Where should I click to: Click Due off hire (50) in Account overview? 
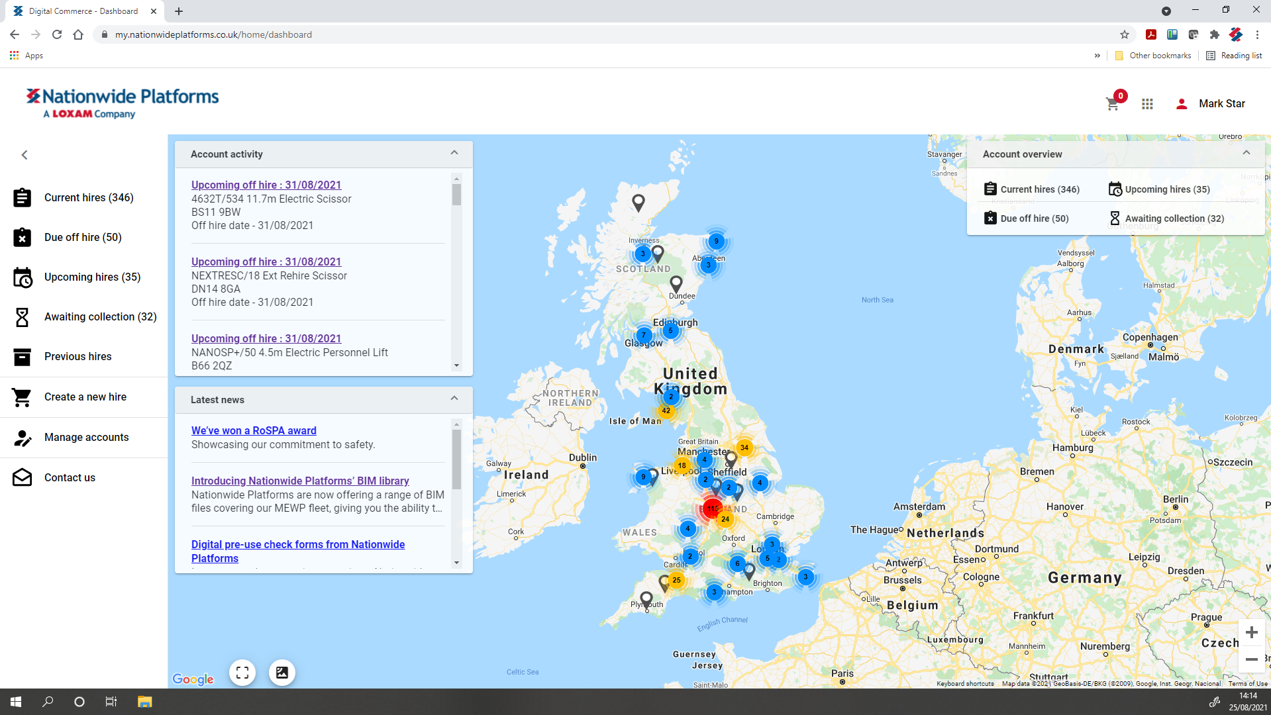(1026, 218)
